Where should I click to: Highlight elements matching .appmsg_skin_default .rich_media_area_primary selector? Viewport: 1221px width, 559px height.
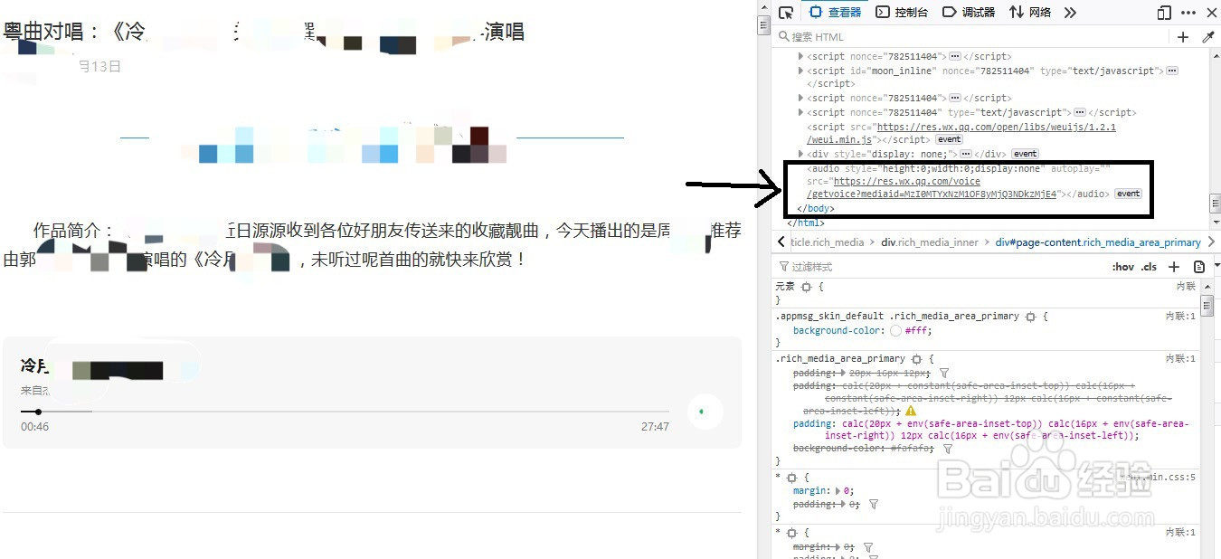click(1029, 317)
